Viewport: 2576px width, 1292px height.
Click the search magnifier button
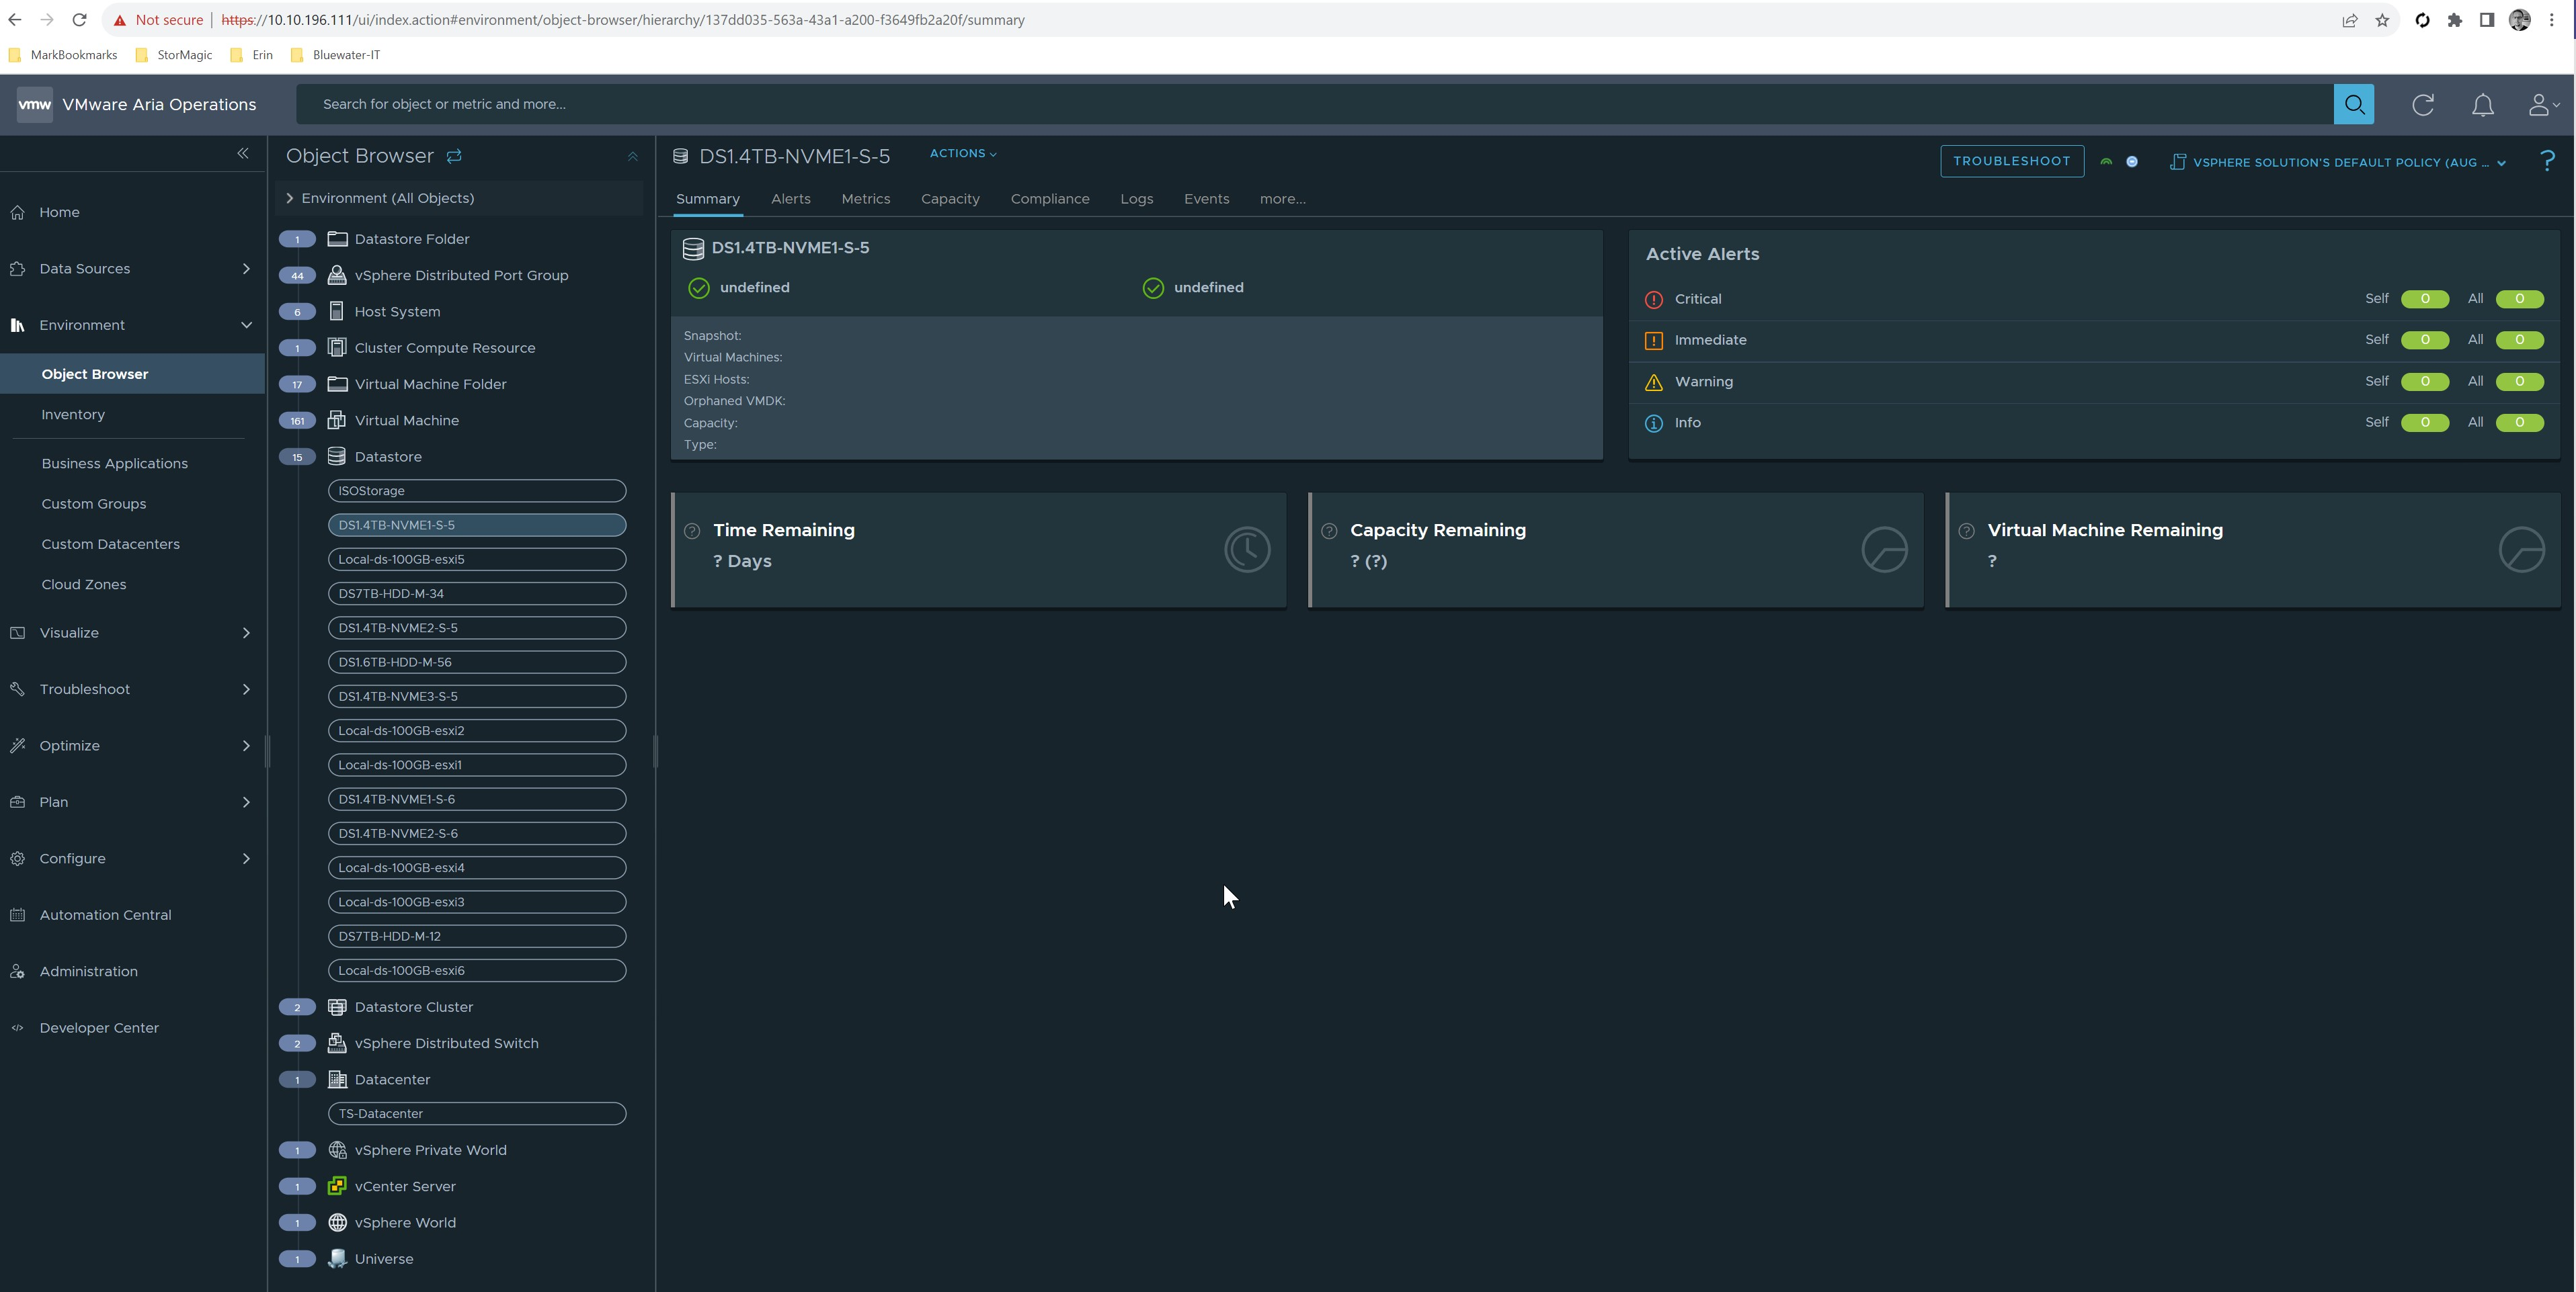tap(2353, 104)
